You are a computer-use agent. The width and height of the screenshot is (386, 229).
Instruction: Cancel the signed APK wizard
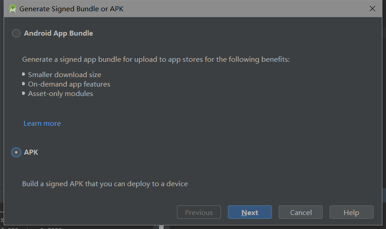pyautogui.click(x=301, y=212)
